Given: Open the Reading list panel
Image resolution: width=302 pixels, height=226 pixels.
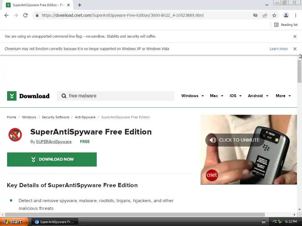Looking at the screenshot, I should pyautogui.click(x=286, y=25).
